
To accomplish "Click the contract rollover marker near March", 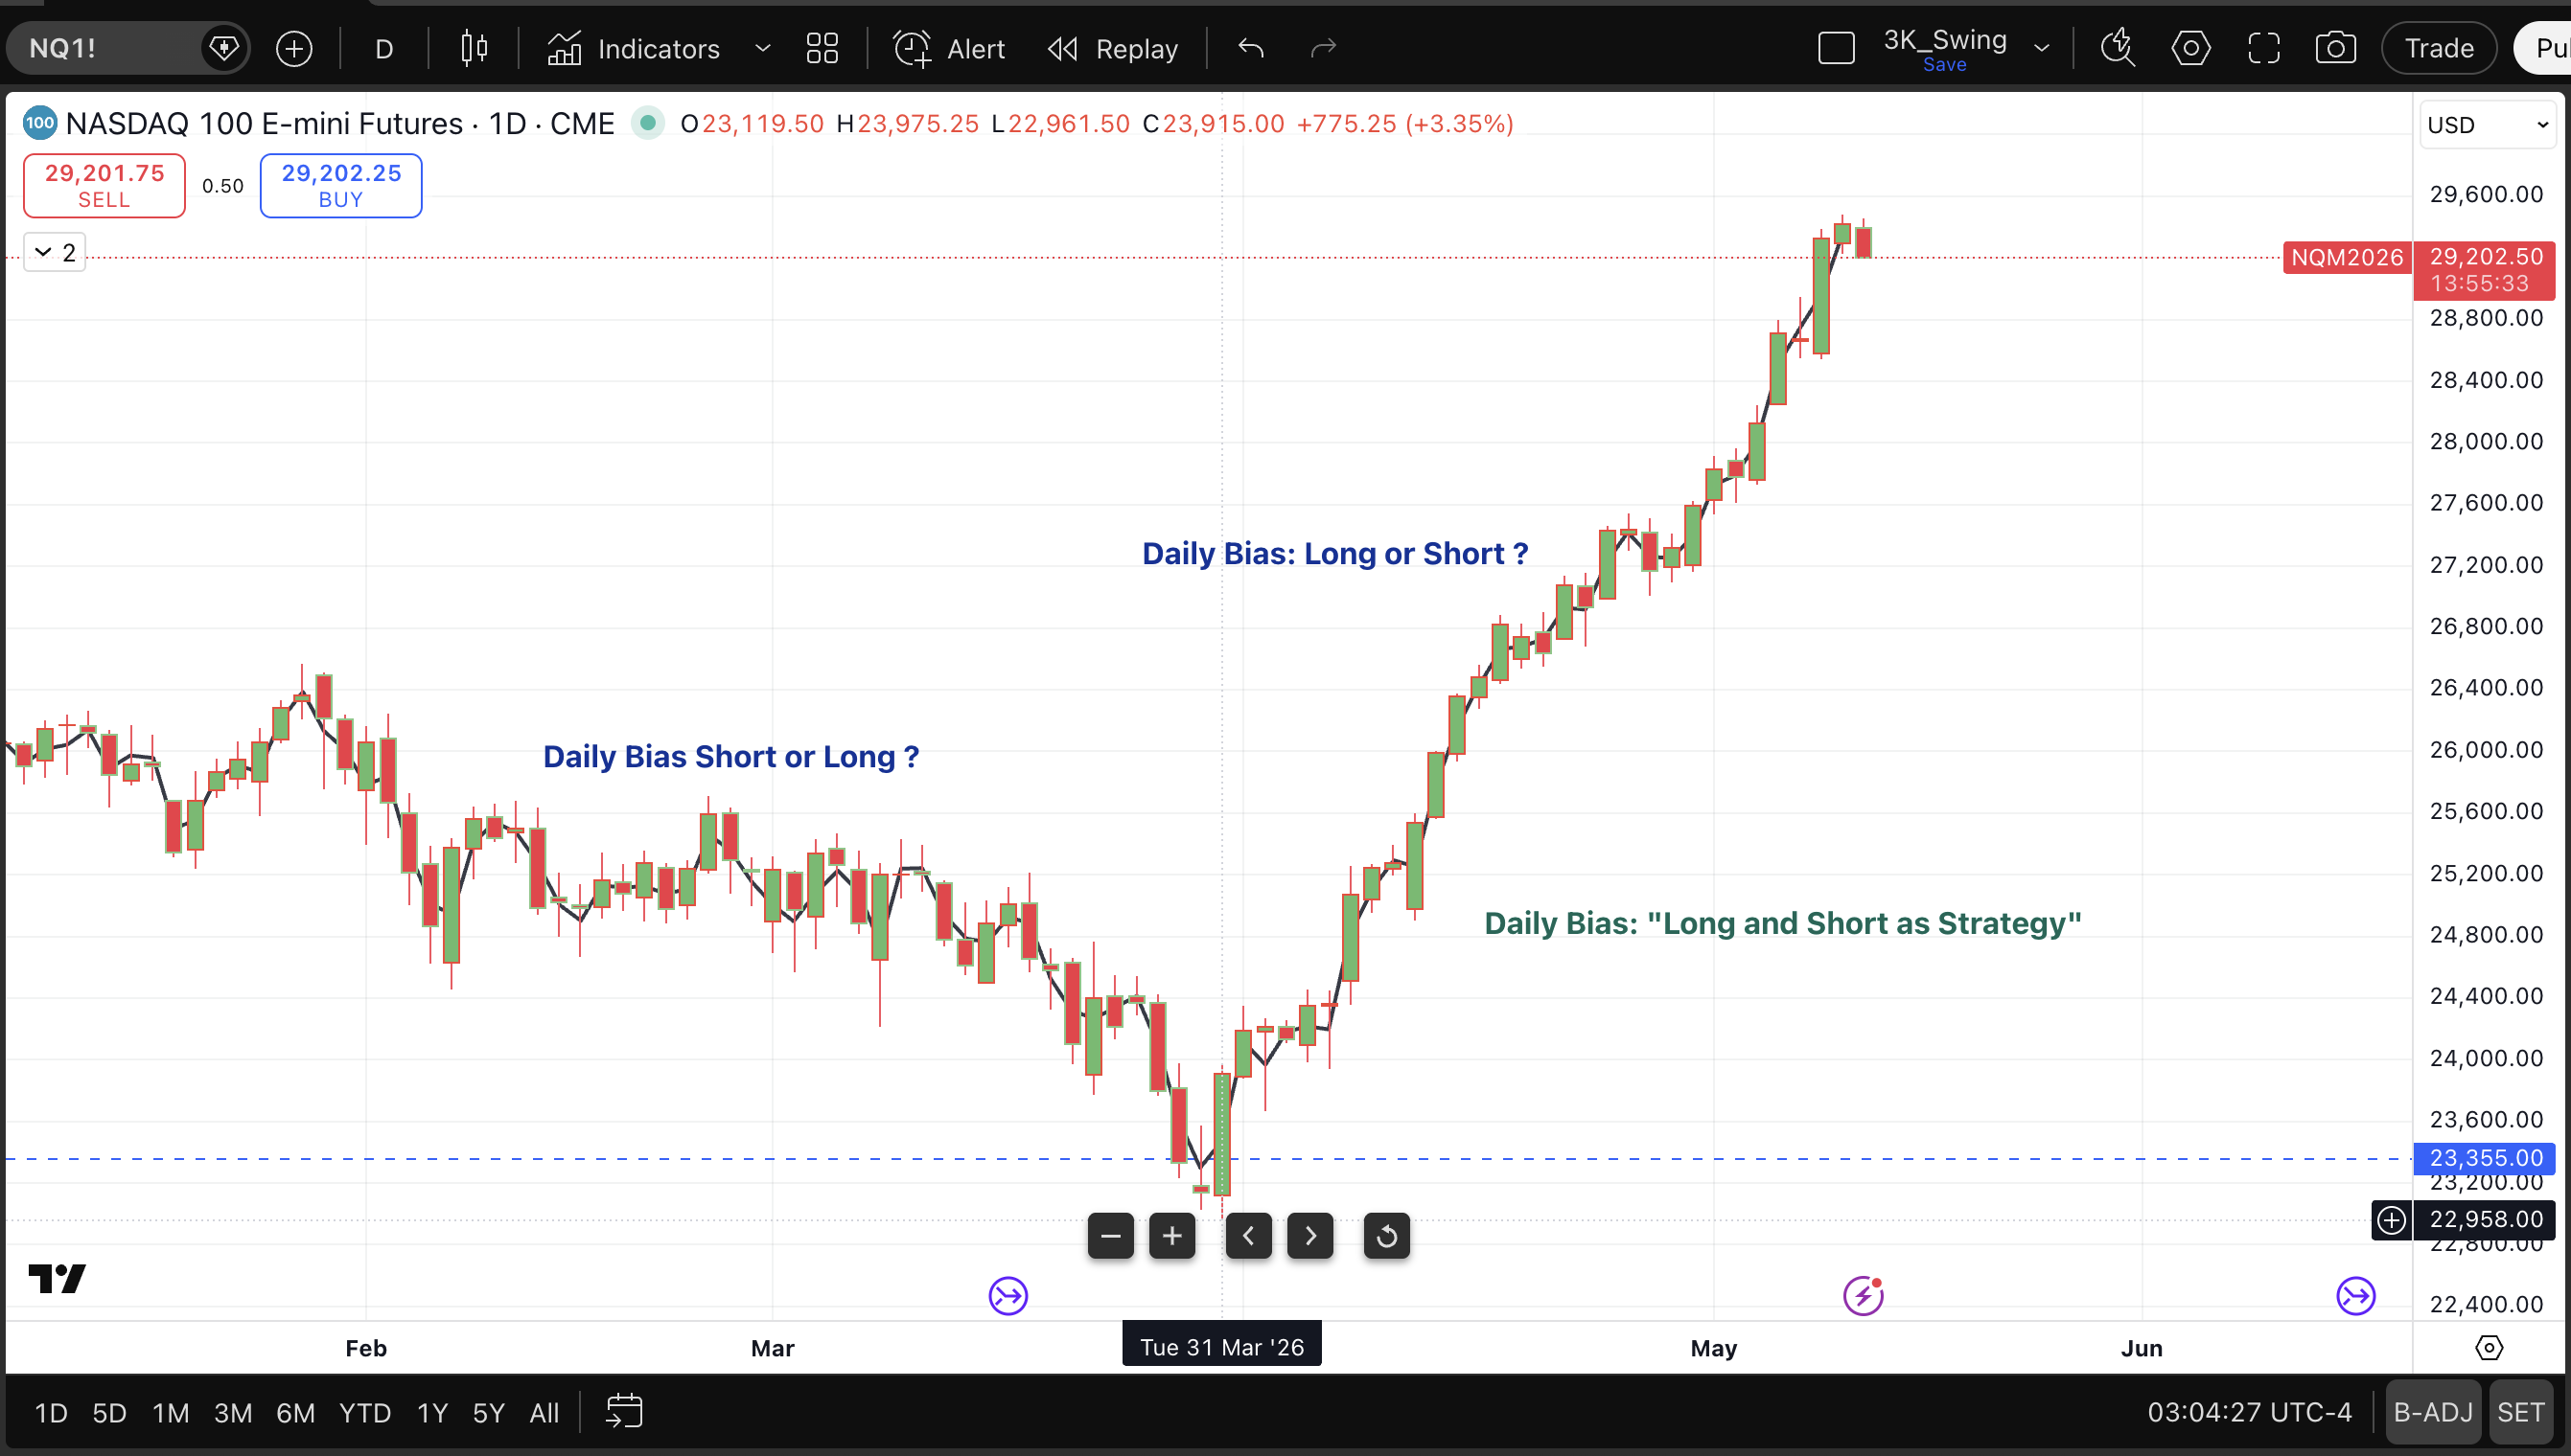I will coord(1008,1297).
